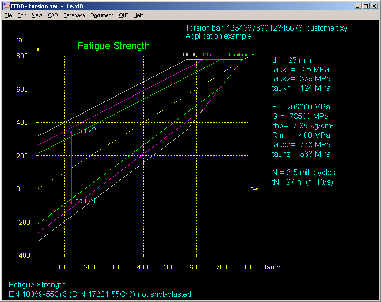
Task: Click the tau k1 label on the diagram
Action: (86, 201)
